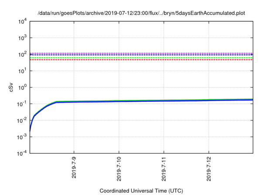The image size is (279, 195).
Task: Click the 2019-7-12 date tick label
Action: [x=209, y=169]
